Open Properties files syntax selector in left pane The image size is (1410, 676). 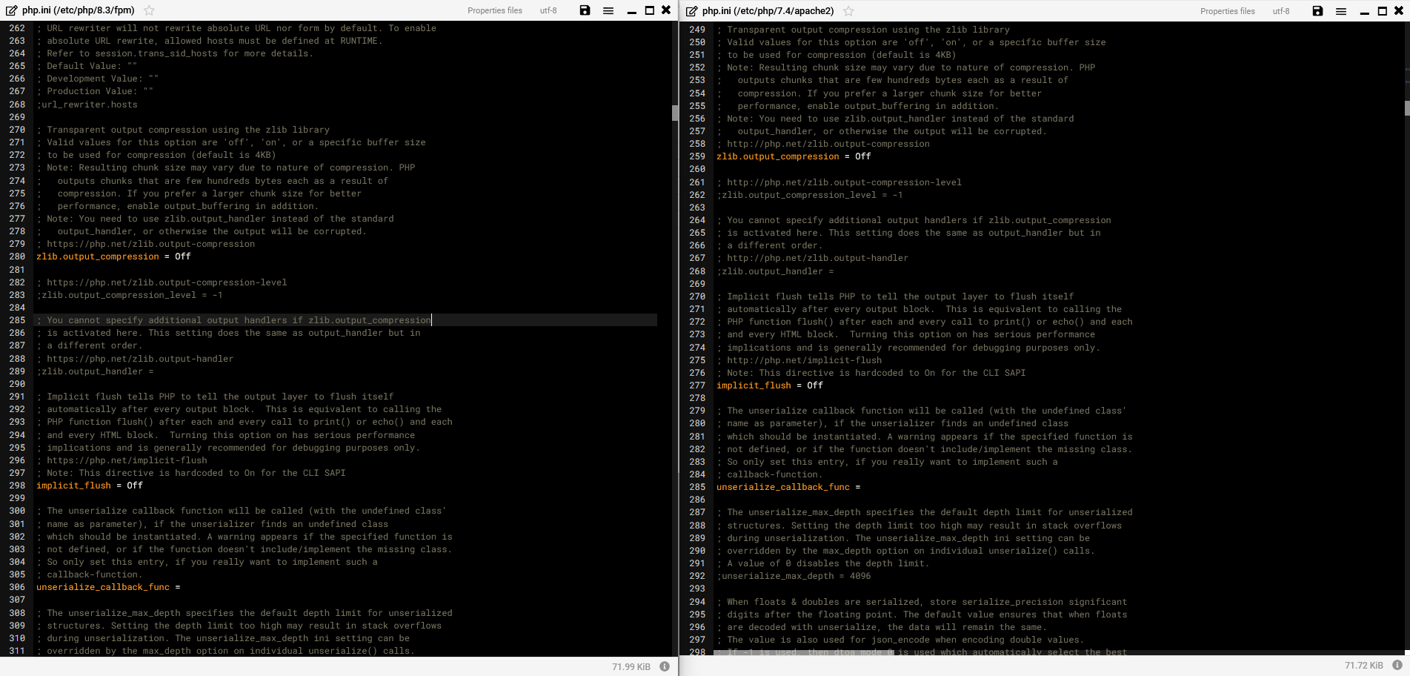pyautogui.click(x=495, y=10)
